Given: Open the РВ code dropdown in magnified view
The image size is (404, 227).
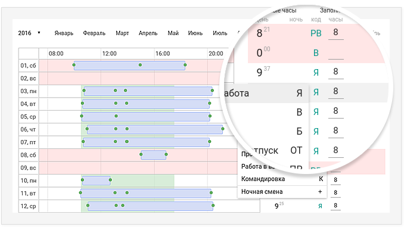Looking at the screenshot, I should point(316,33).
